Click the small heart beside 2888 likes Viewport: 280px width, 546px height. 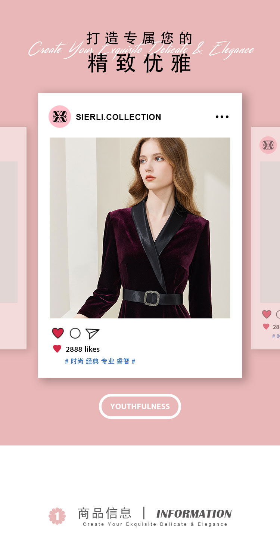57,349
